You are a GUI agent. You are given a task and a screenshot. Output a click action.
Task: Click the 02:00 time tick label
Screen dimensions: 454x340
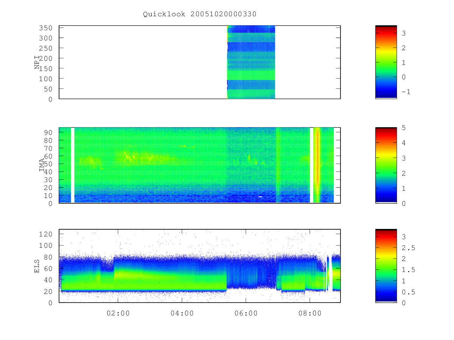click(118, 313)
